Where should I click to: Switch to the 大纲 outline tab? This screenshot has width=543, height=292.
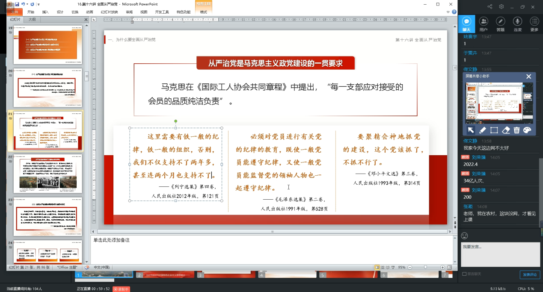tap(32, 20)
